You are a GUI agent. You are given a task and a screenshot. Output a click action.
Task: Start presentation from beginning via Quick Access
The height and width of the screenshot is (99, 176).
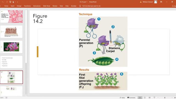10,2
